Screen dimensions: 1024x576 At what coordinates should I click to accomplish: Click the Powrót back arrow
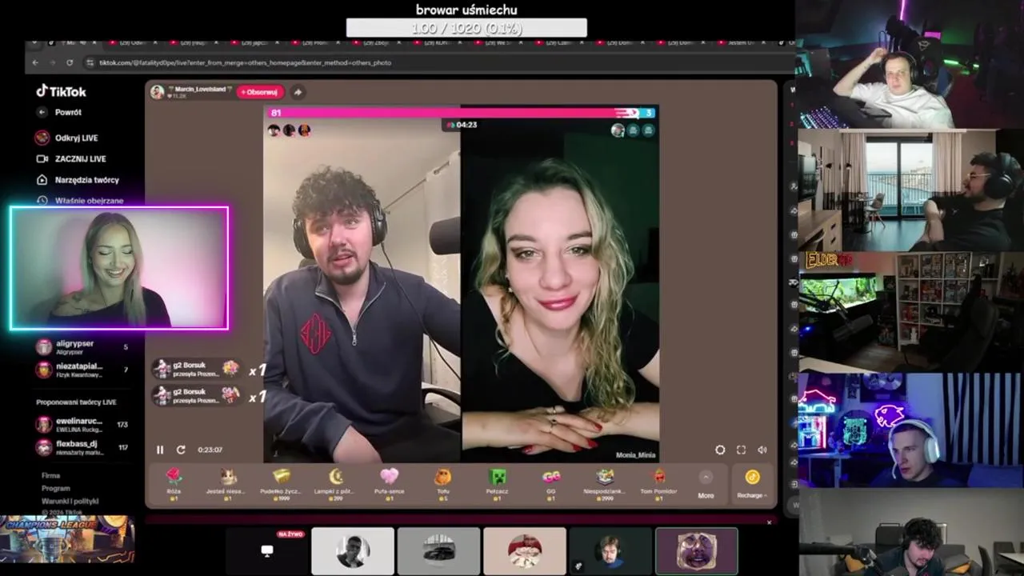tap(42, 113)
